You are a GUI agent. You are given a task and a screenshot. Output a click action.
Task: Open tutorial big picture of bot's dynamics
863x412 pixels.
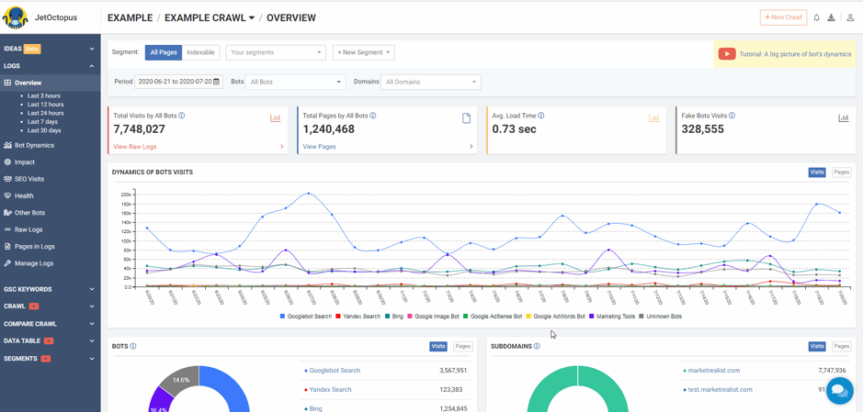(795, 54)
